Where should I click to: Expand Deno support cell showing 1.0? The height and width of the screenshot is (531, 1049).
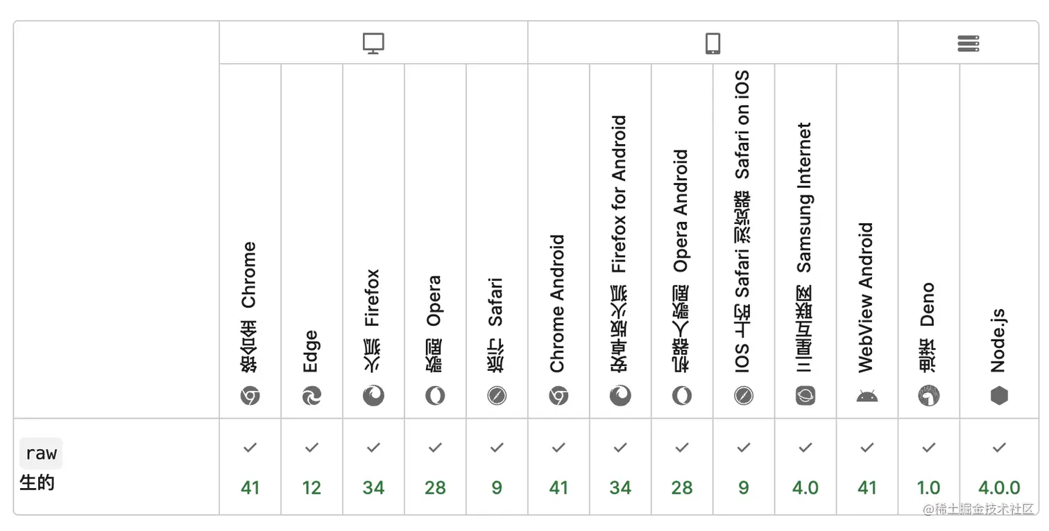(929, 467)
